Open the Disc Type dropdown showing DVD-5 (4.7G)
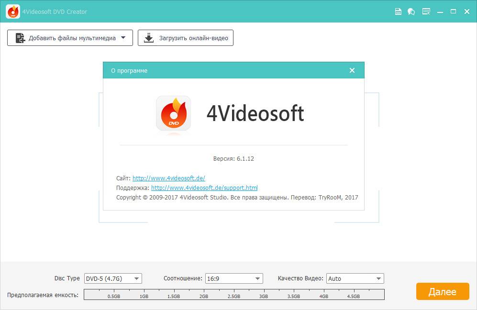Viewport: 477px width, 310px height. (x=113, y=278)
